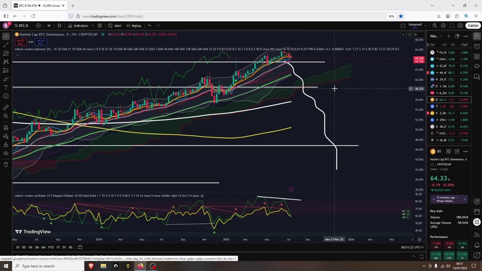The width and height of the screenshot is (482, 271).
Task: Open the Fibonacci retracement tools
Action: (6, 53)
